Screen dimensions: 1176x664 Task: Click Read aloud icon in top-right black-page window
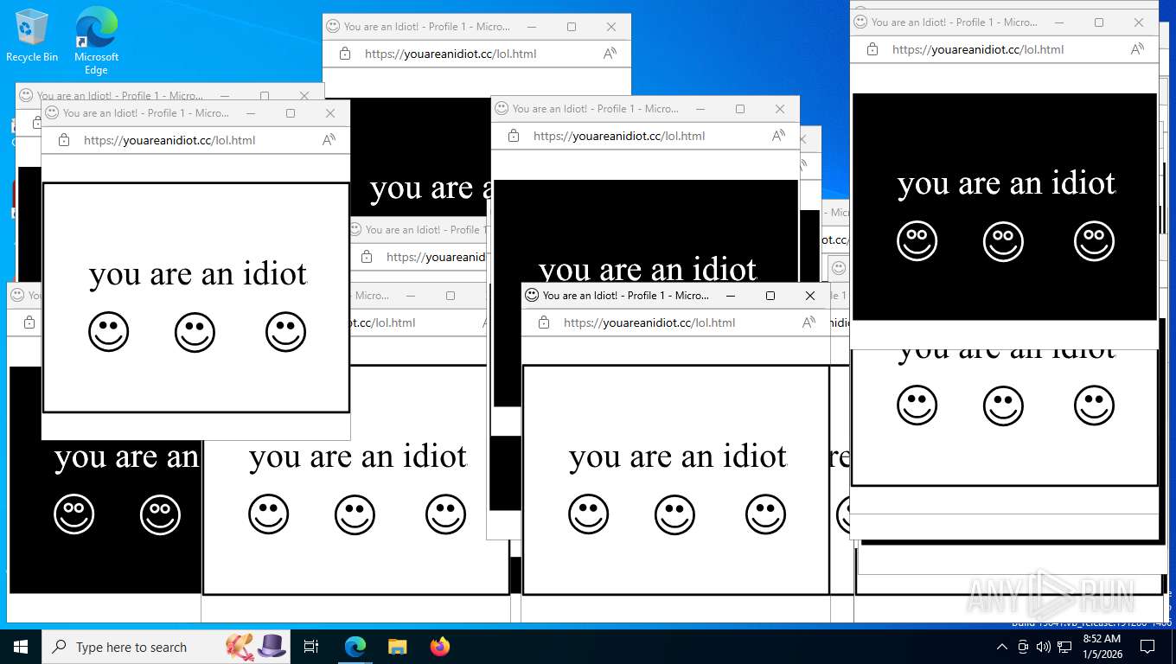point(1138,49)
